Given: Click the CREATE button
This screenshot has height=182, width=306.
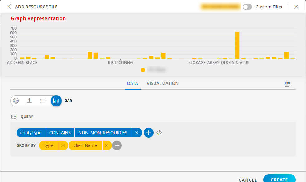Looking at the screenshot, I should coord(279,179).
